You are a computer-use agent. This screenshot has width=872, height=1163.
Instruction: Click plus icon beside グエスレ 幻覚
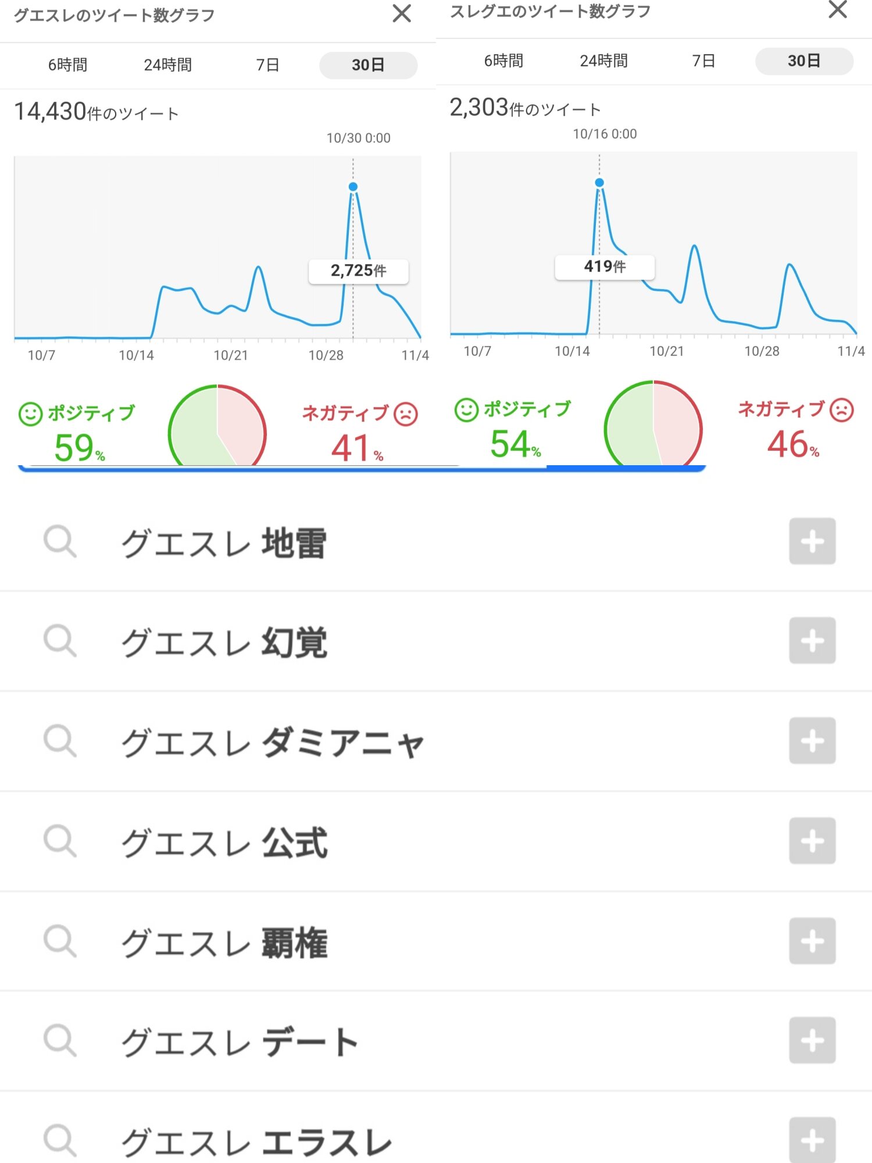tap(812, 641)
